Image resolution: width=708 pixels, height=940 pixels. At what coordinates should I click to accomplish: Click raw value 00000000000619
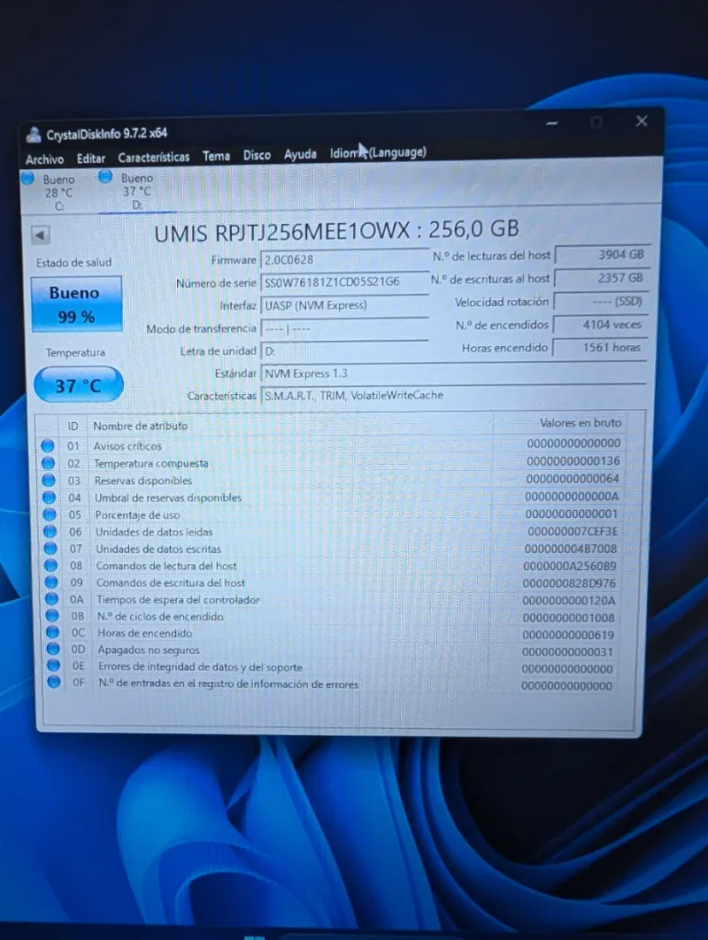point(567,635)
